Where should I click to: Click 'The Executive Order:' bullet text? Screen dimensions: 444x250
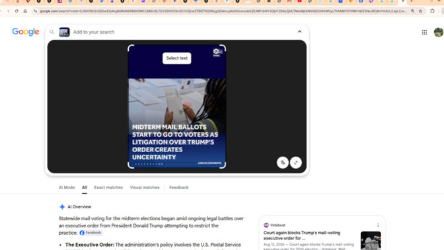pos(90,245)
